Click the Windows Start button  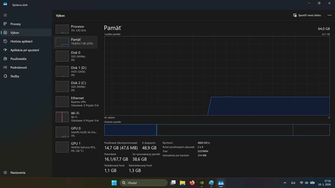tap(114, 183)
